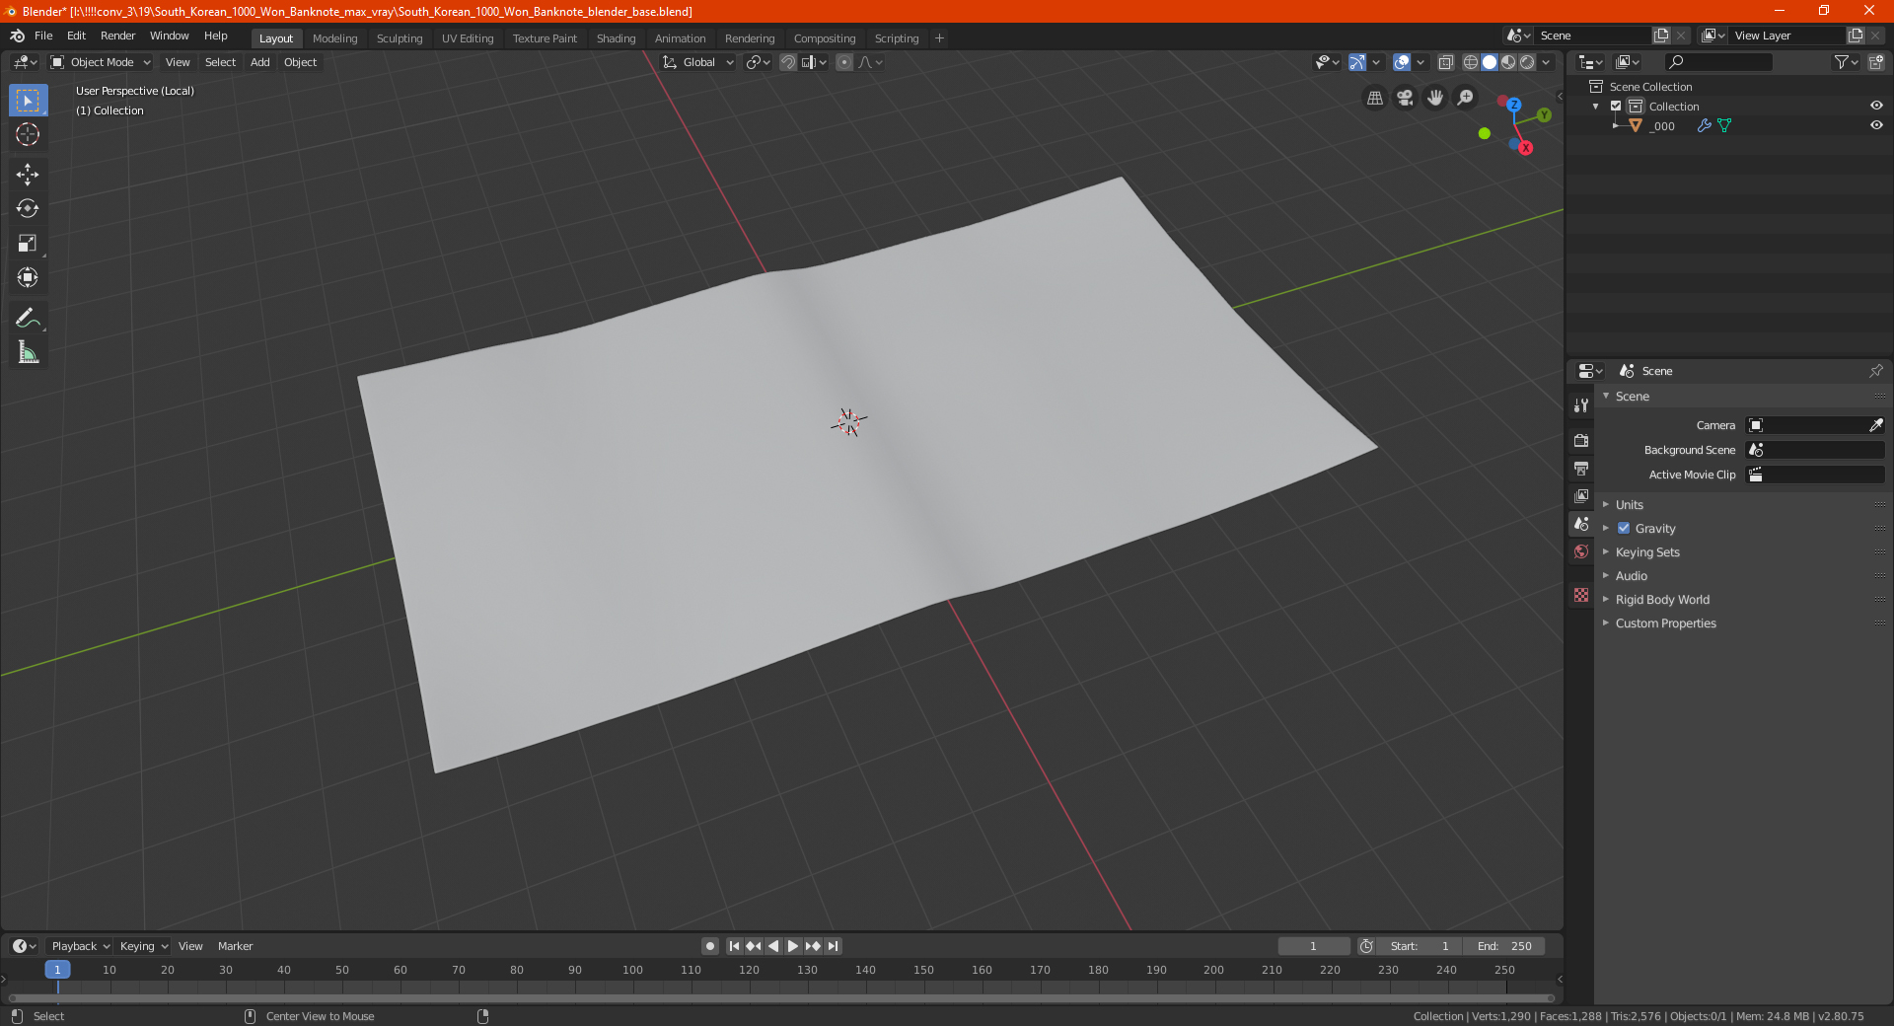Toggle the Gravity checkbox
The image size is (1894, 1026).
pyautogui.click(x=1624, y=528)
